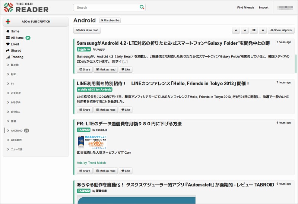Switch to list view icon
298x204 pixels.
click(254, 30)
